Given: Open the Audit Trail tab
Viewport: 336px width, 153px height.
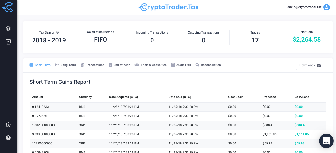Looking at the screenshot, I should 181,65.
